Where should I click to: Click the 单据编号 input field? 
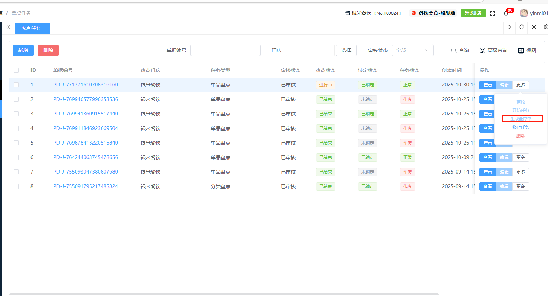click(225, 50)
